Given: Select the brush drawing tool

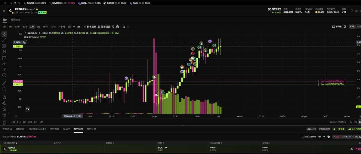Looking at the screenshot, I should tap(4, 63).
